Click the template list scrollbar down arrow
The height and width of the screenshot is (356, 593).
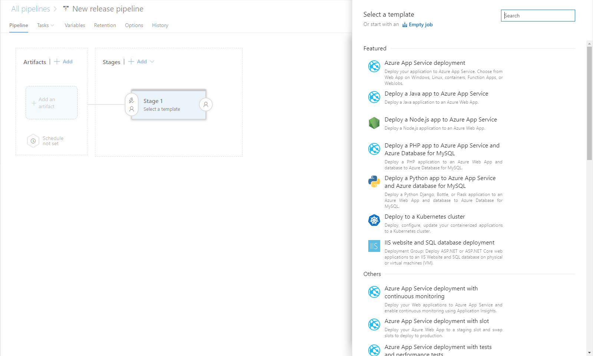point(589,353)
